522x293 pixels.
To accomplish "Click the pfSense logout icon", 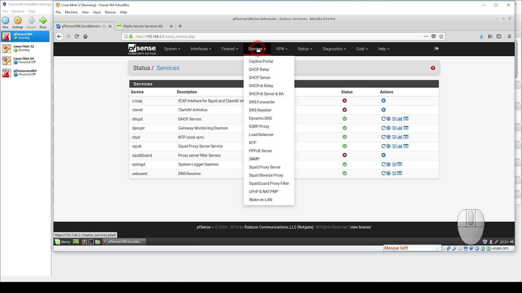I will point(436,48).
